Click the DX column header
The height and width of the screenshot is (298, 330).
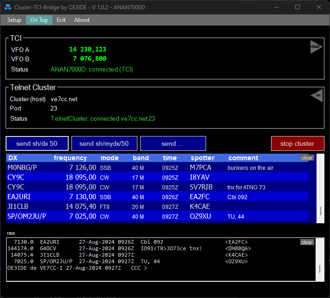(13, 158)
